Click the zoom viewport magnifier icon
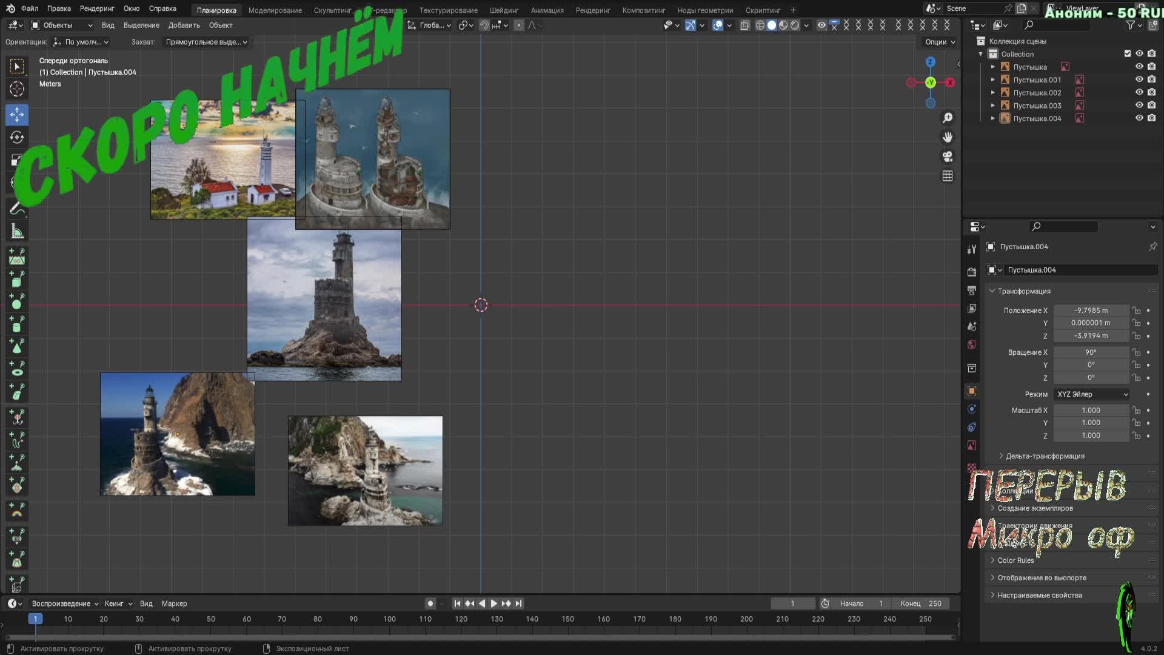 [948, 118]
